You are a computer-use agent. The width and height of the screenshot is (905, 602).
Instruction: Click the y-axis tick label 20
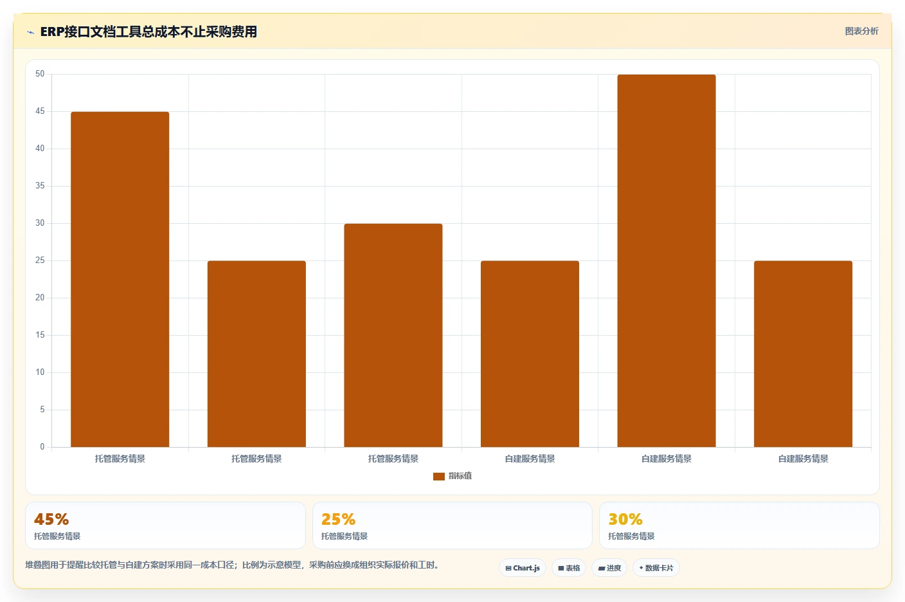tap(40, 298)
